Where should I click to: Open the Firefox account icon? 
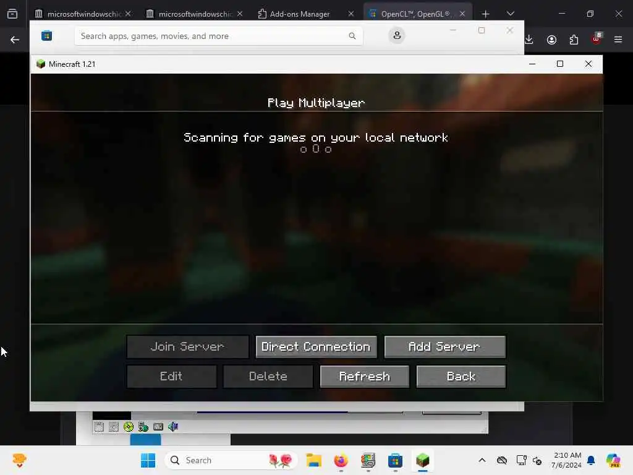(x=551, y=40)
